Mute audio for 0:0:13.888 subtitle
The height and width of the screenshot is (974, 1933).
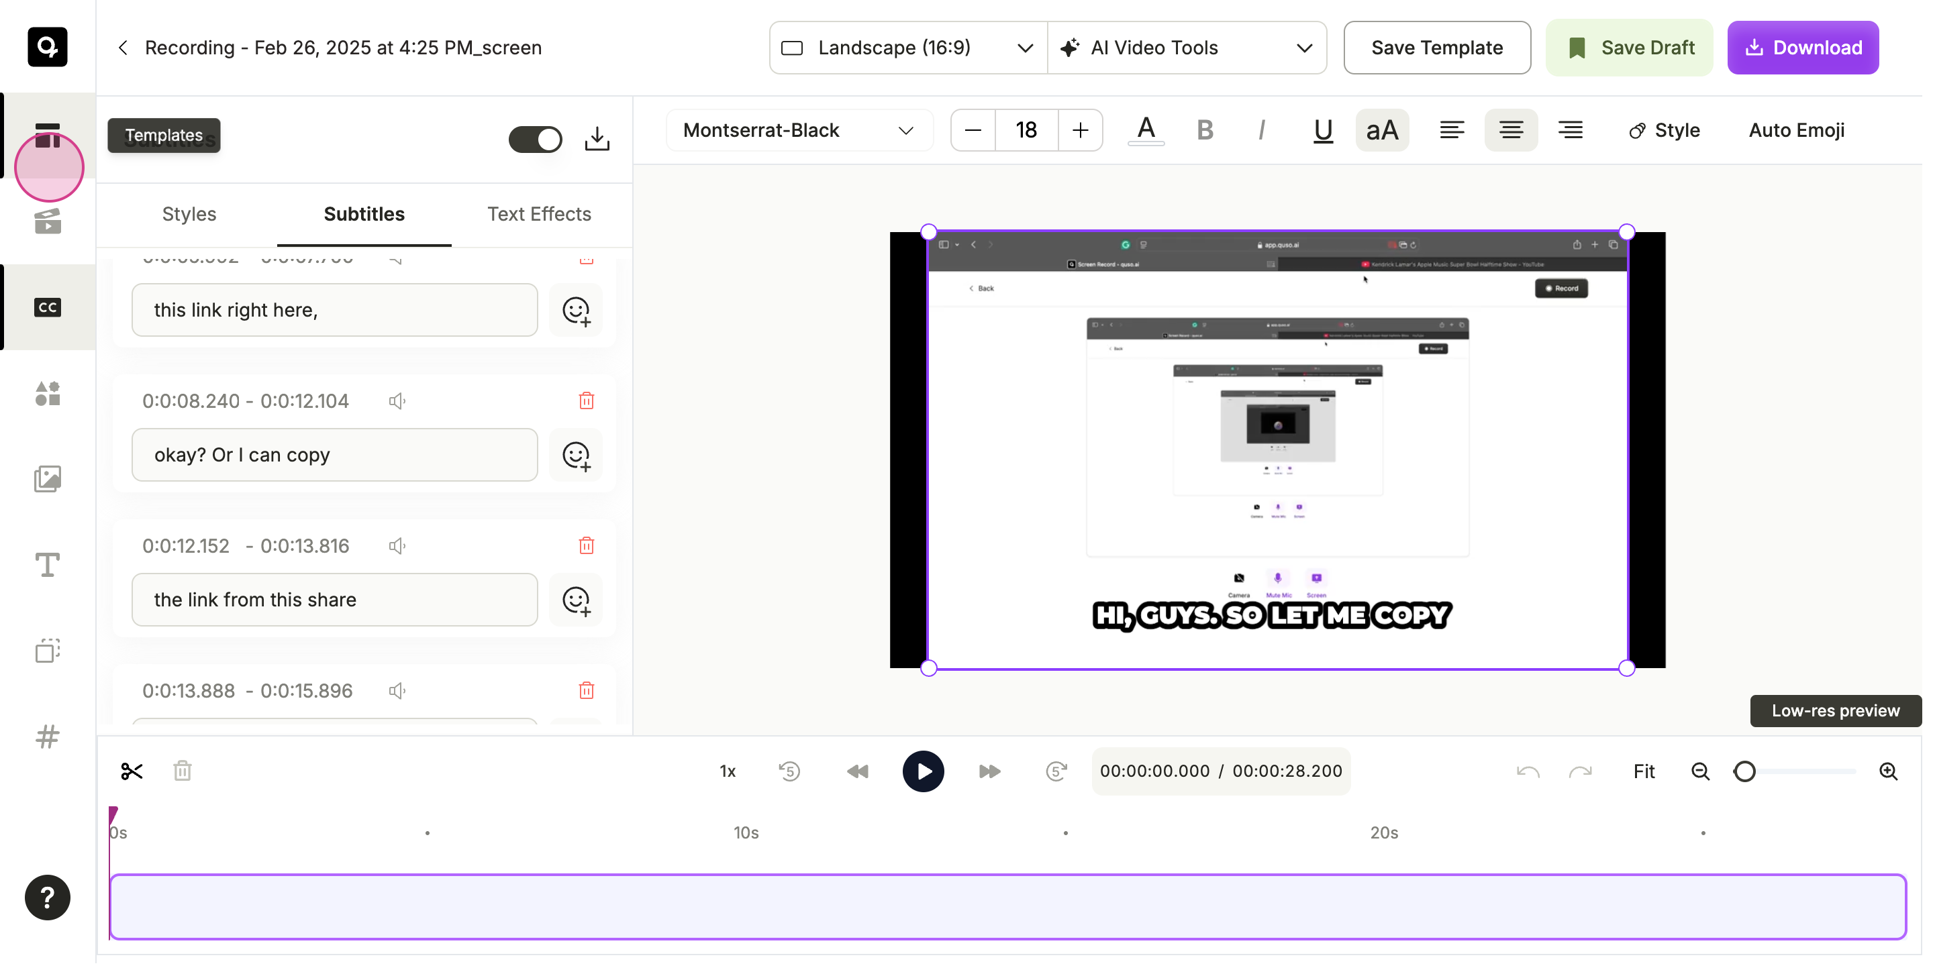click(x=397, y=690)
